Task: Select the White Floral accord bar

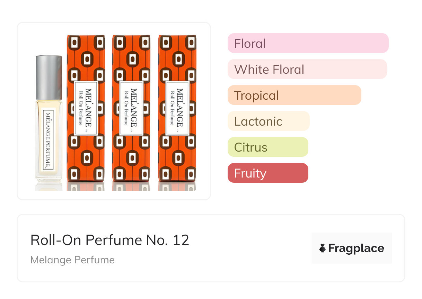Action: coord(307,69)
